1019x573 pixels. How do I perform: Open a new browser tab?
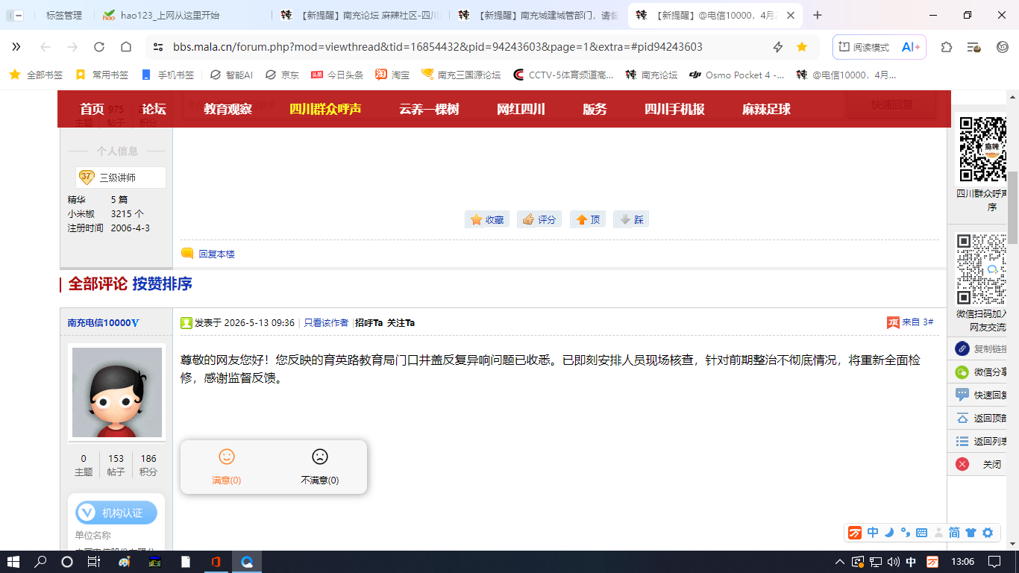click(818, 15)
